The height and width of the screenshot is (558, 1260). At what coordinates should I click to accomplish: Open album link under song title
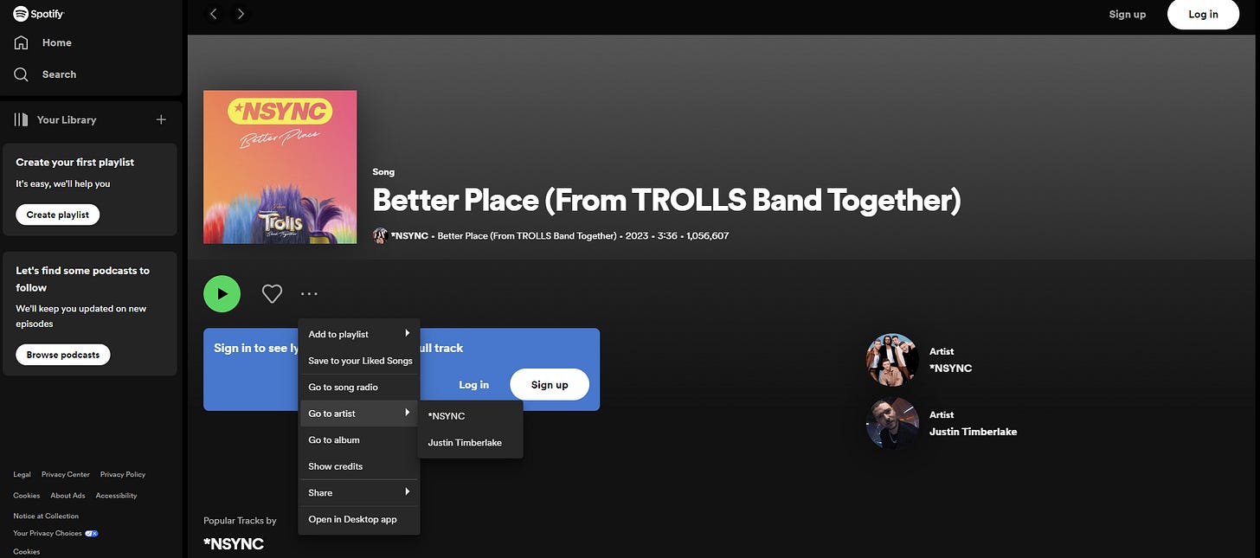[527, 235]
